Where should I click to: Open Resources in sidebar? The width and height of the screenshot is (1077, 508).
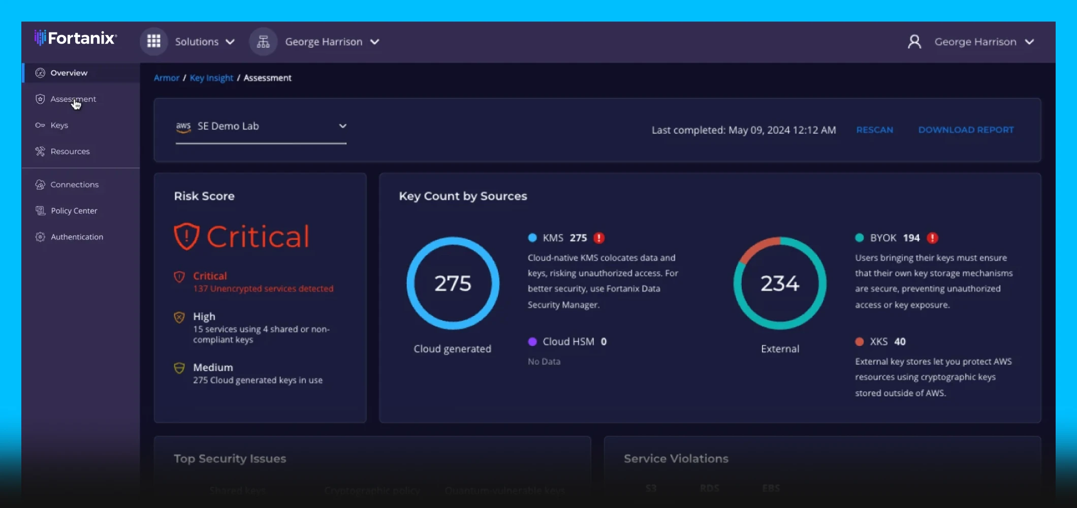pos(81,151)
